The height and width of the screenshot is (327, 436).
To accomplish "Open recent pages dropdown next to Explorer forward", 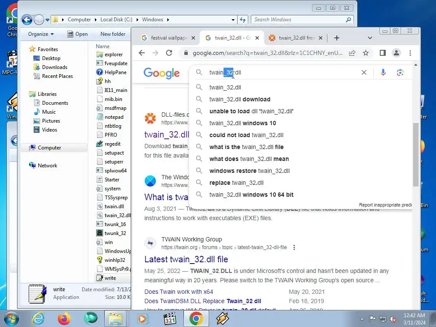I will point(48,20).
